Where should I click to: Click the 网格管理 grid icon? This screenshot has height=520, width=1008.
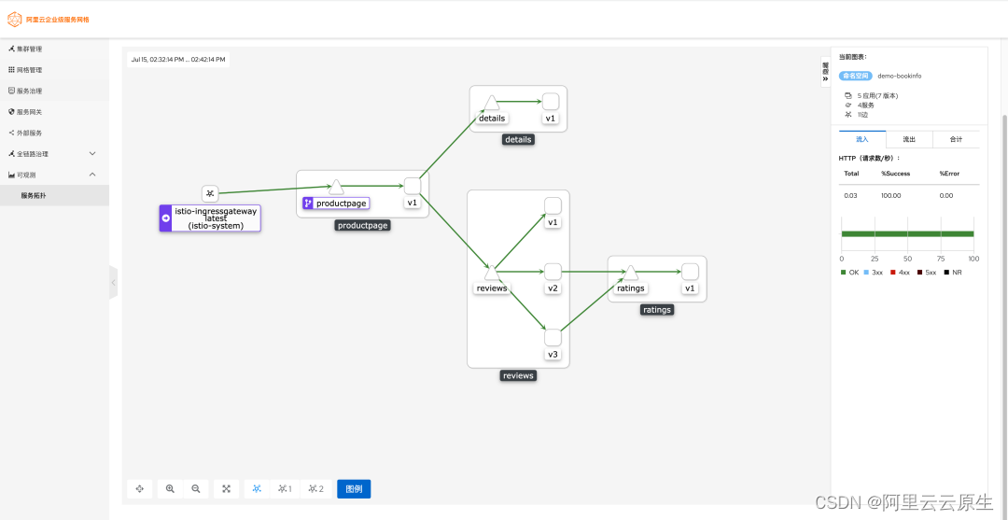pos(11,69)
